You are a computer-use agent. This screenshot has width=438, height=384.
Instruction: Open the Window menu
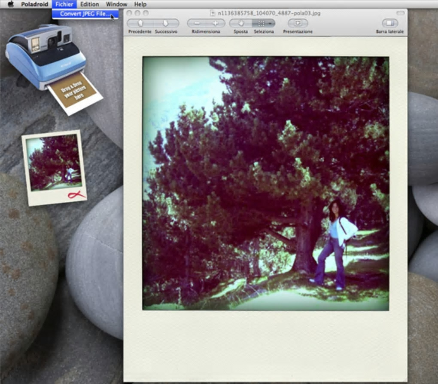(116, 4)
